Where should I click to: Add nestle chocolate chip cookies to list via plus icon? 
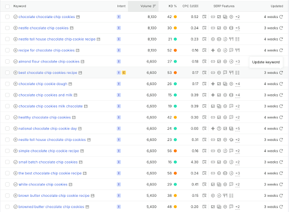[x=15, y=28]
